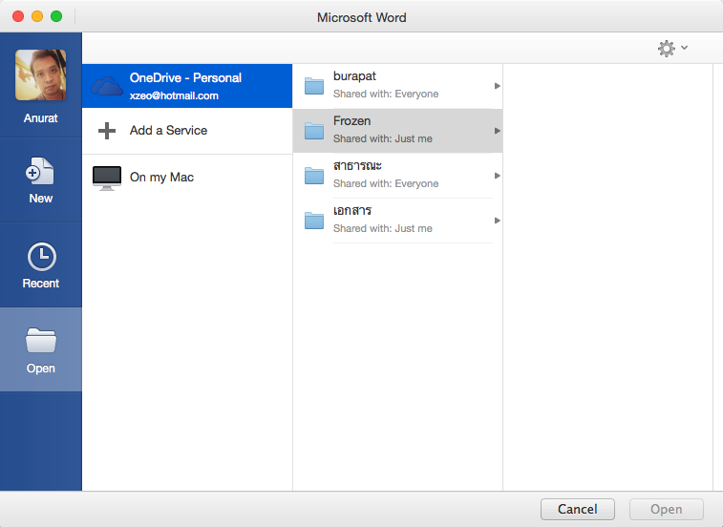Click the New document icon in sidebar

(40, 171)
